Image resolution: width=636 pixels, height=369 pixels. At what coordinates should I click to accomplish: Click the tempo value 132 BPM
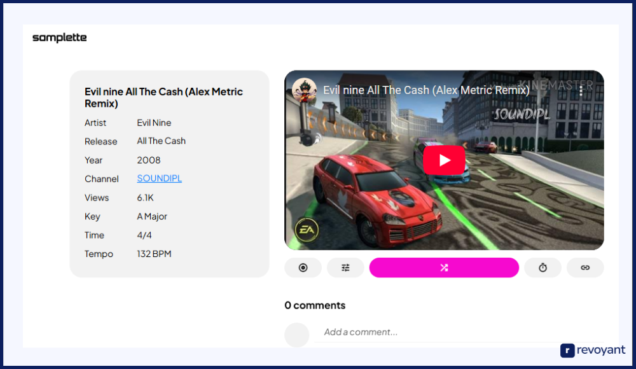(x=154, y=254)
